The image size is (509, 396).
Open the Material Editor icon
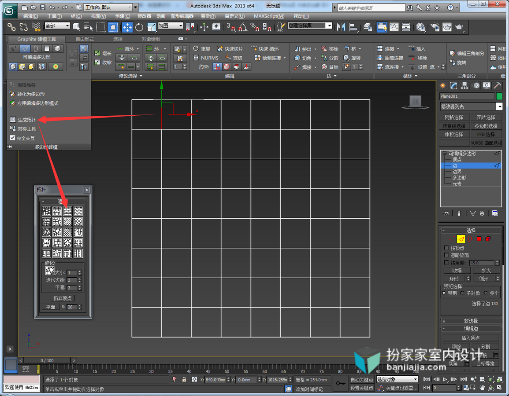420,27
